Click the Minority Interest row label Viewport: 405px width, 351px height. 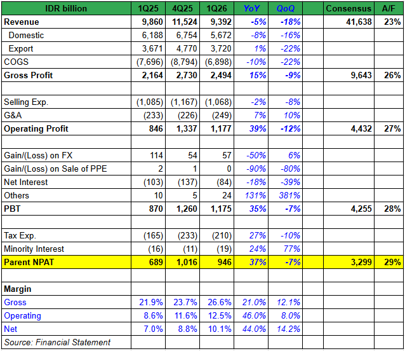click(x=34, y=249)
